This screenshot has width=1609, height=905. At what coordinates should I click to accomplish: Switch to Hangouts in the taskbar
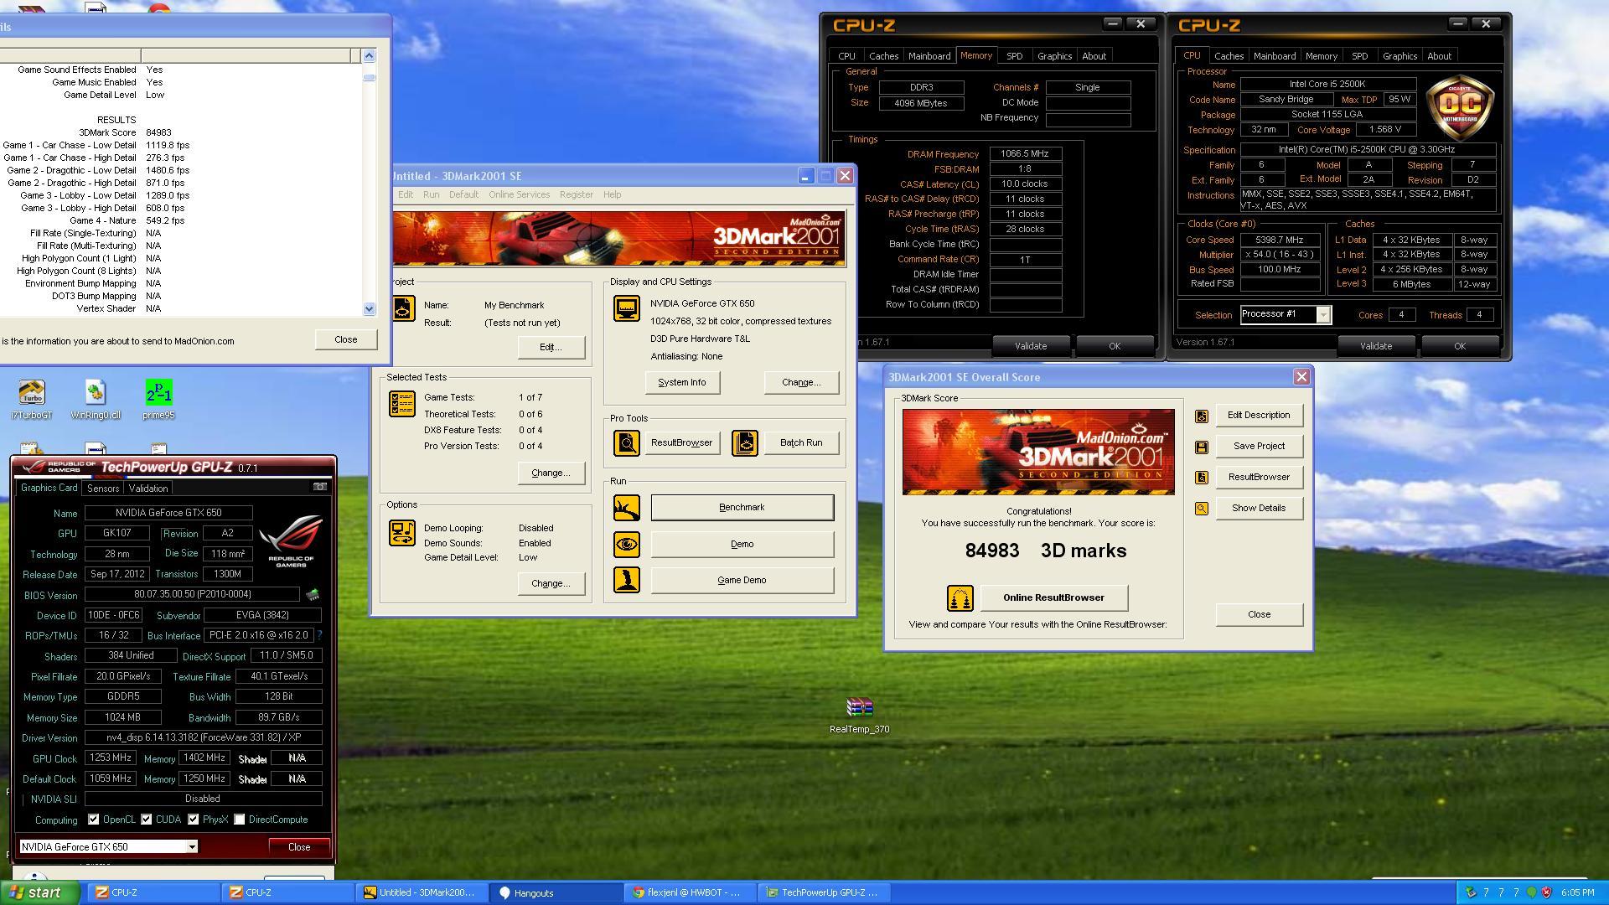557,893
